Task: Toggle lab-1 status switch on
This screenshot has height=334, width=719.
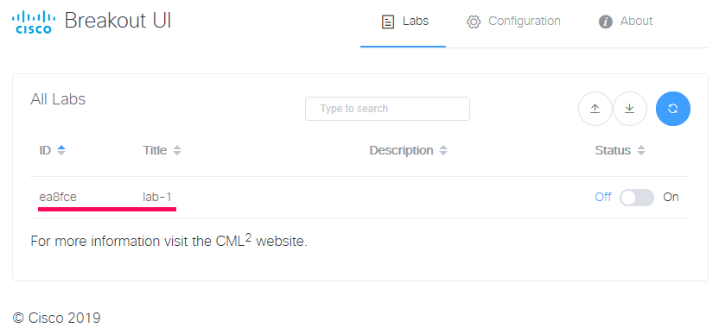Action: (x=636, y=198)
